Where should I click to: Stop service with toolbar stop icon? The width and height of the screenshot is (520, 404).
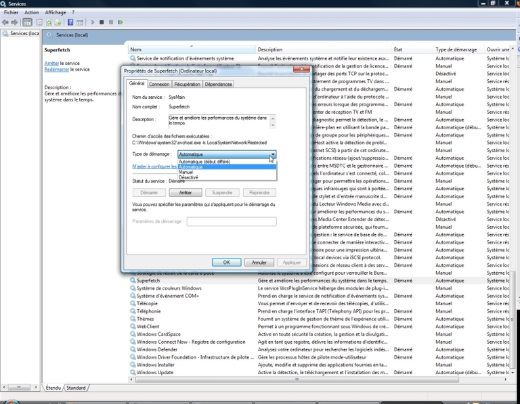tap(102, 22)
